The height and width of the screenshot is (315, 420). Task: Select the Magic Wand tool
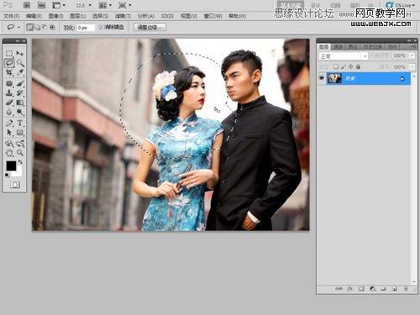(x=20, y=63)
